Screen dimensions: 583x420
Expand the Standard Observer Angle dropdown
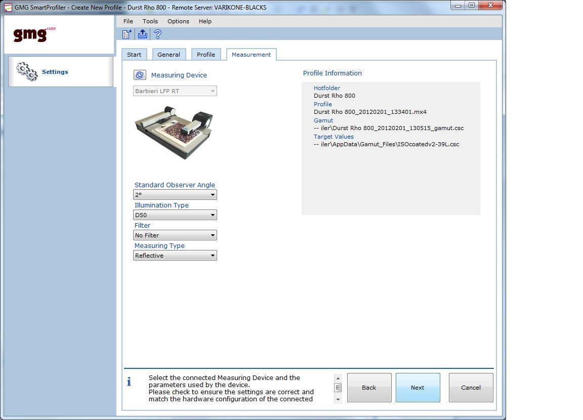[175, 195]
